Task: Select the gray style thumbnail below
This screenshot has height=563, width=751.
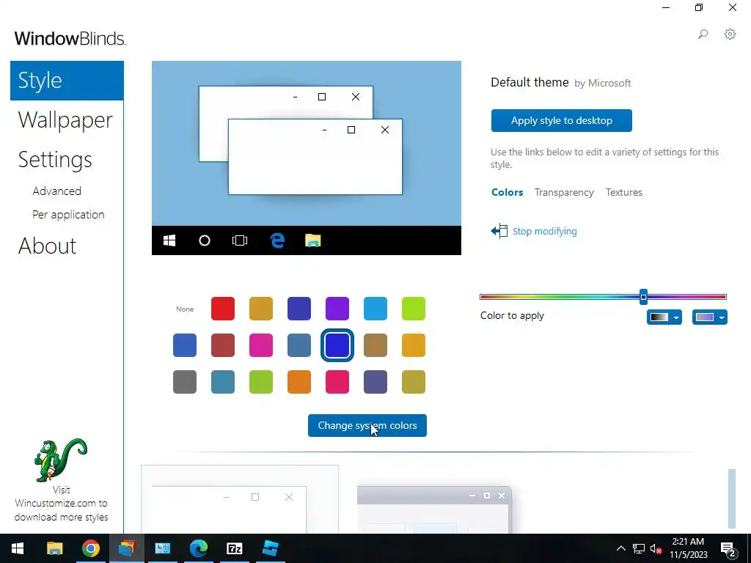Action: click(x=434, y=509)
